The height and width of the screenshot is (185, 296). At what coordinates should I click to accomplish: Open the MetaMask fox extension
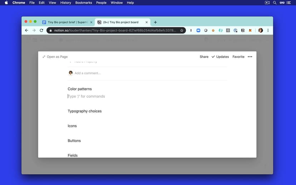[x=251, y=30]
